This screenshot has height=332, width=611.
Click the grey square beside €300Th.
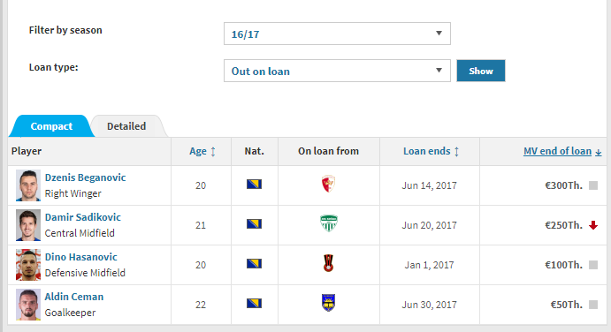[x=593, y=185]
